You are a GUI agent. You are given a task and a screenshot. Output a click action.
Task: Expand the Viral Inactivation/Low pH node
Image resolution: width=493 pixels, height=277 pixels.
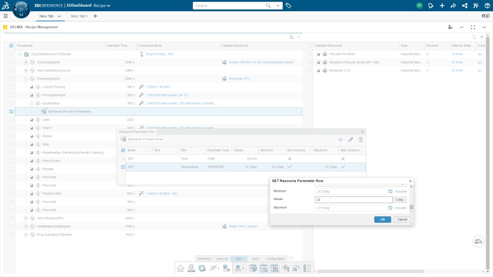tap(26, 71)
